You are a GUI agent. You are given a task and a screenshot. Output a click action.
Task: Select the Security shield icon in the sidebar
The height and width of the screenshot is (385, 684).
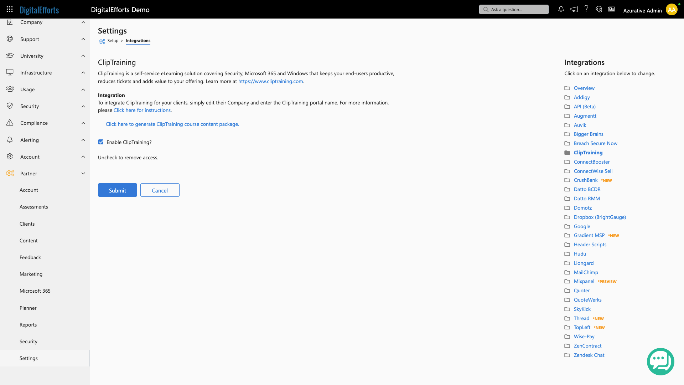[10, 106]
